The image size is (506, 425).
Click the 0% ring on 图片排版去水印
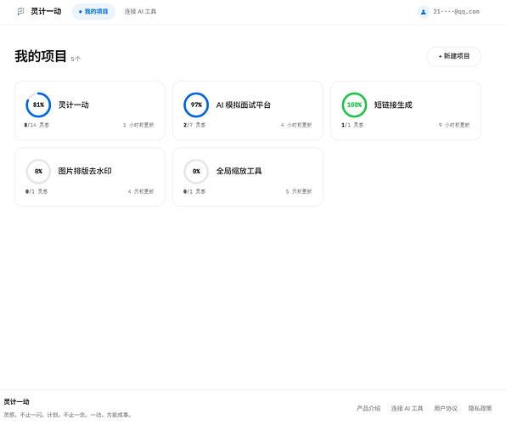pos(38,172)
